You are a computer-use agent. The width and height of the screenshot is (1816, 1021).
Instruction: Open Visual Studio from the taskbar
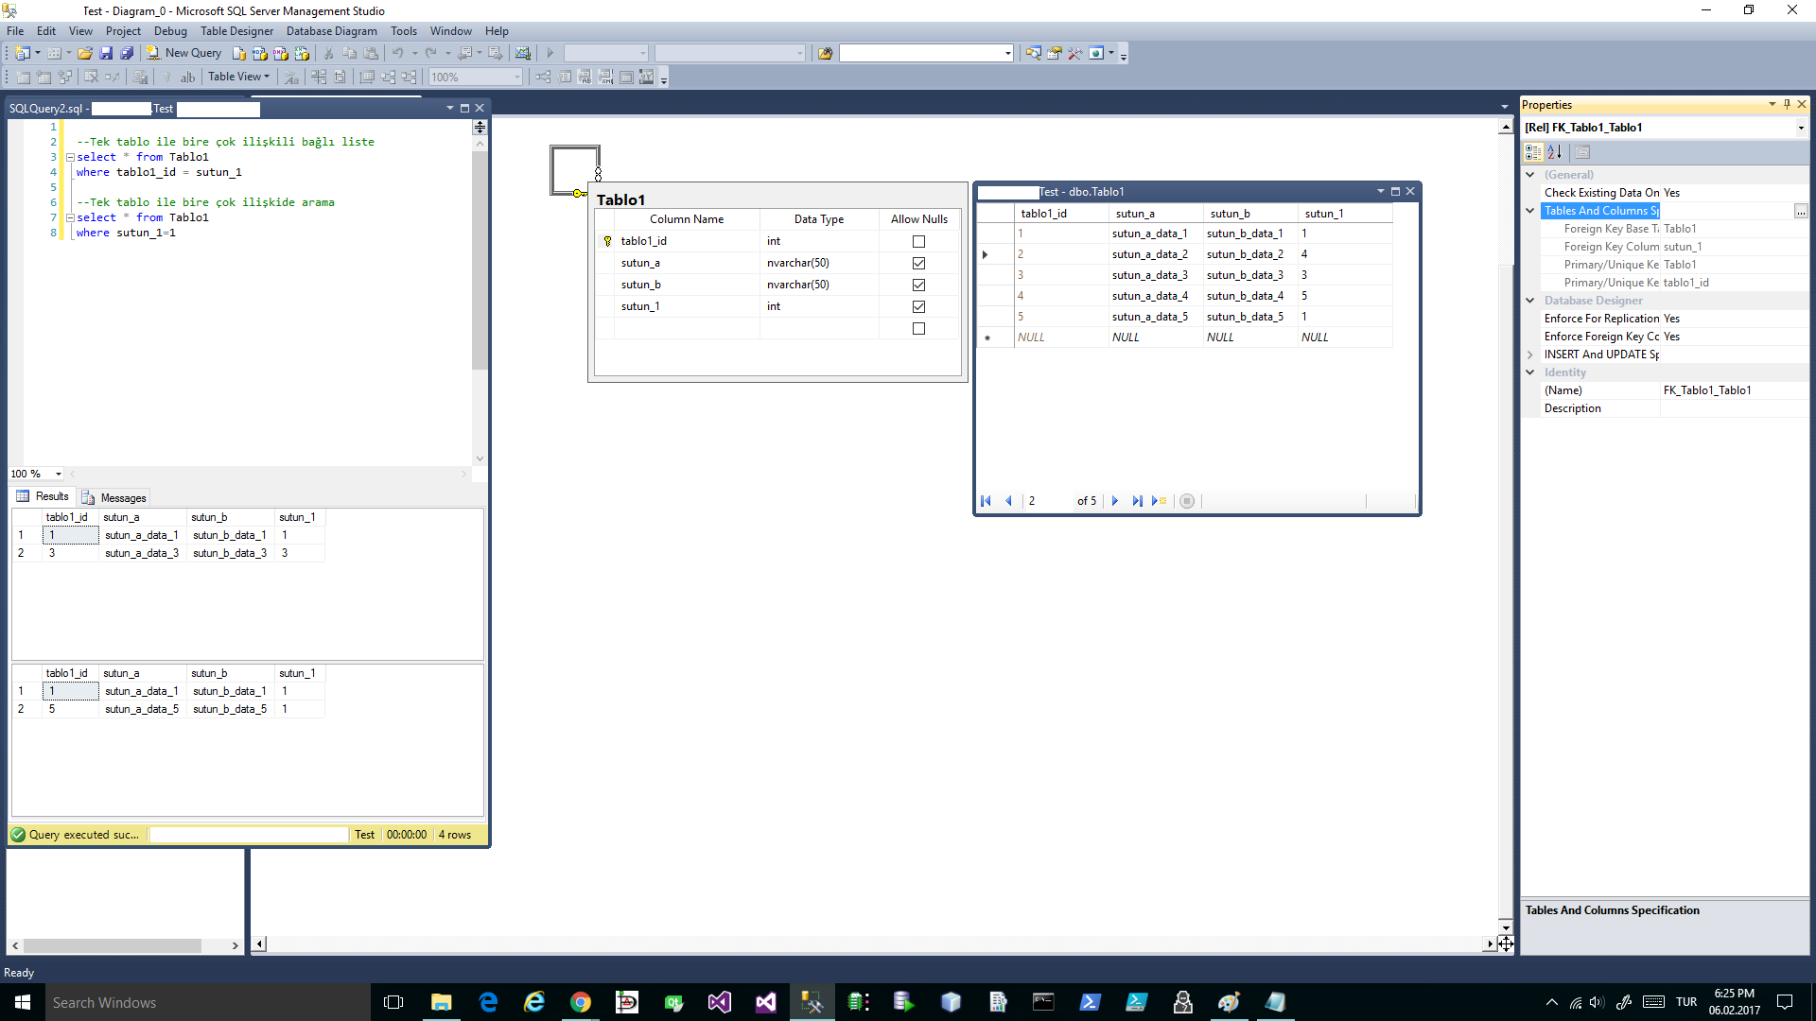click(x=720, y=1002)
